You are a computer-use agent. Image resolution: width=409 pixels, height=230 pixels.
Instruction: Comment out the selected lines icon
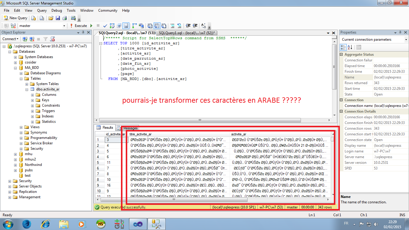click(172, 26)
